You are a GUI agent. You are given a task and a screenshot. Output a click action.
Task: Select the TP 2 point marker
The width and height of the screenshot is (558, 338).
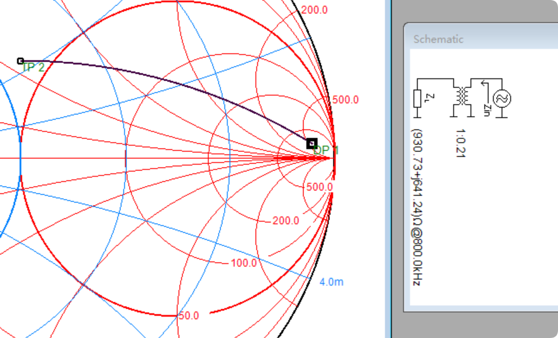point(21,60)
